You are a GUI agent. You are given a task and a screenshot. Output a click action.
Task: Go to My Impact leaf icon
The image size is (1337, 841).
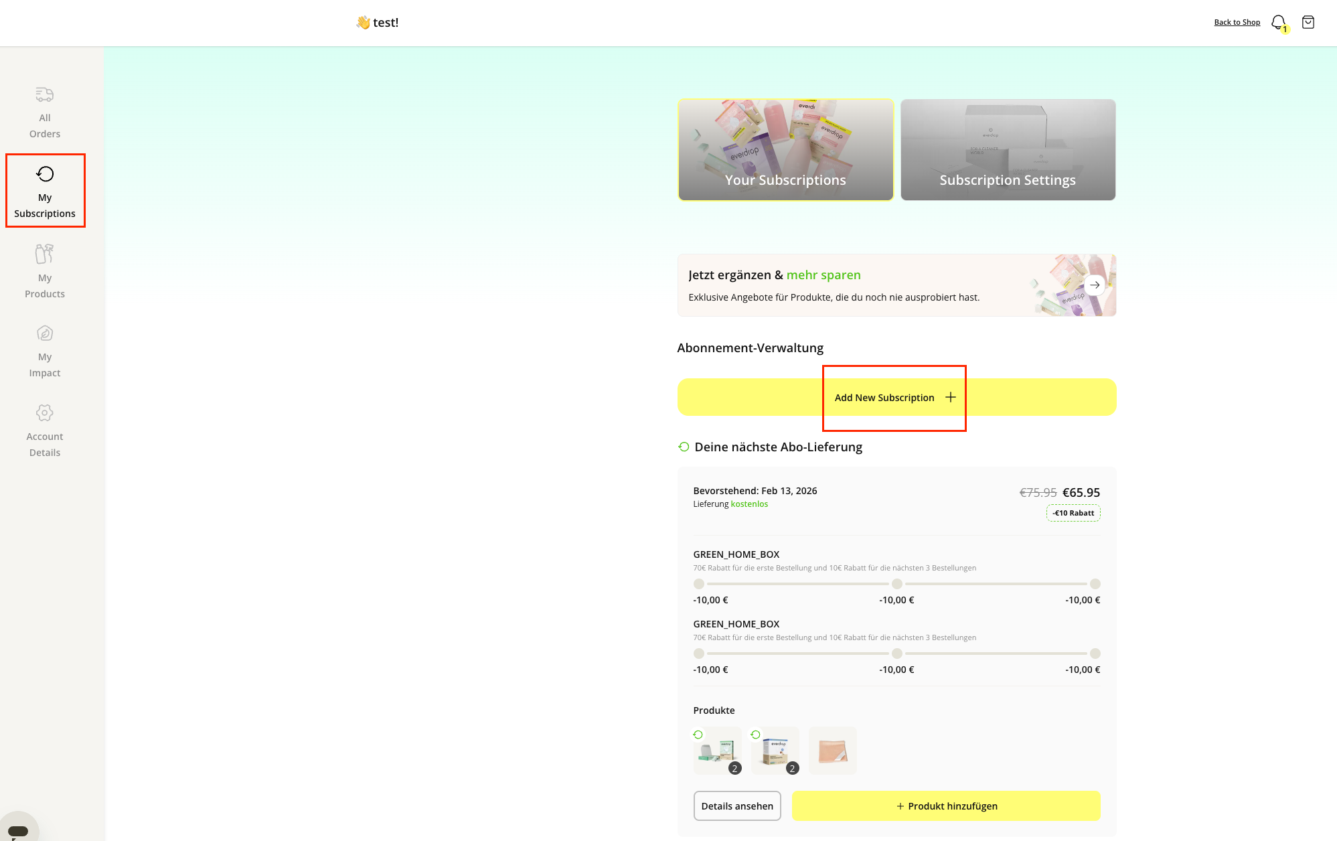tap(45, 333)
